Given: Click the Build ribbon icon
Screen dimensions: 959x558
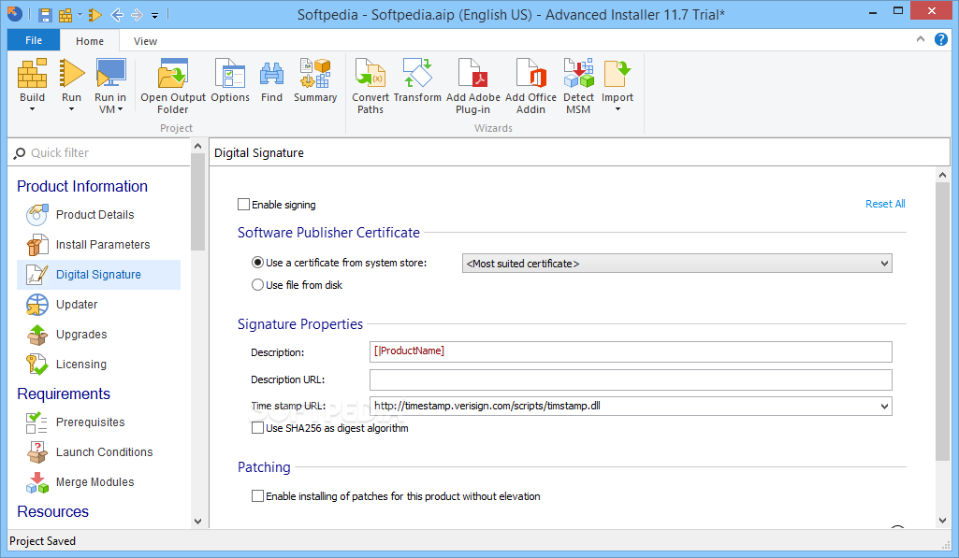Looking at the screenshot, I should pyautogui.click(x=32, y=73).
